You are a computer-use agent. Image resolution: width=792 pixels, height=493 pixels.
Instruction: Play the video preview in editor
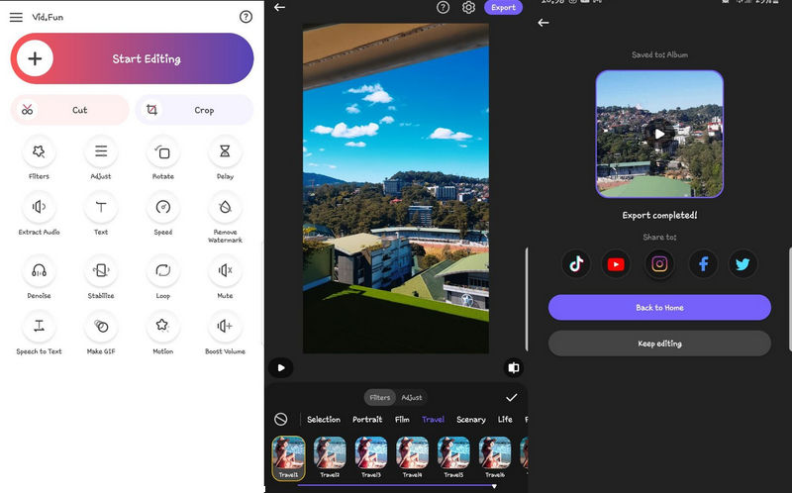tap(281, 367)
